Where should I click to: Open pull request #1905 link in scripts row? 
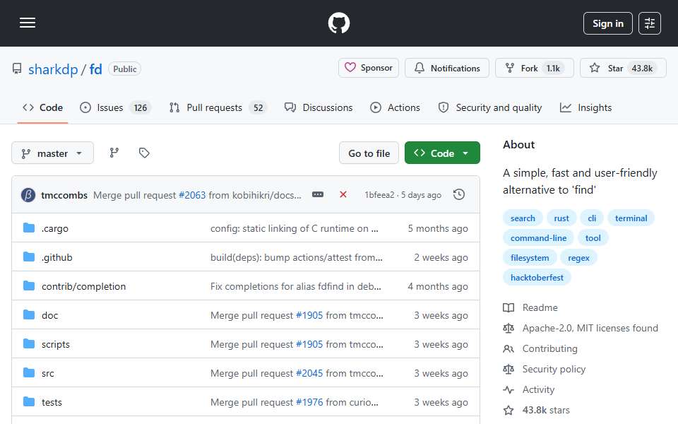point(309,344)
